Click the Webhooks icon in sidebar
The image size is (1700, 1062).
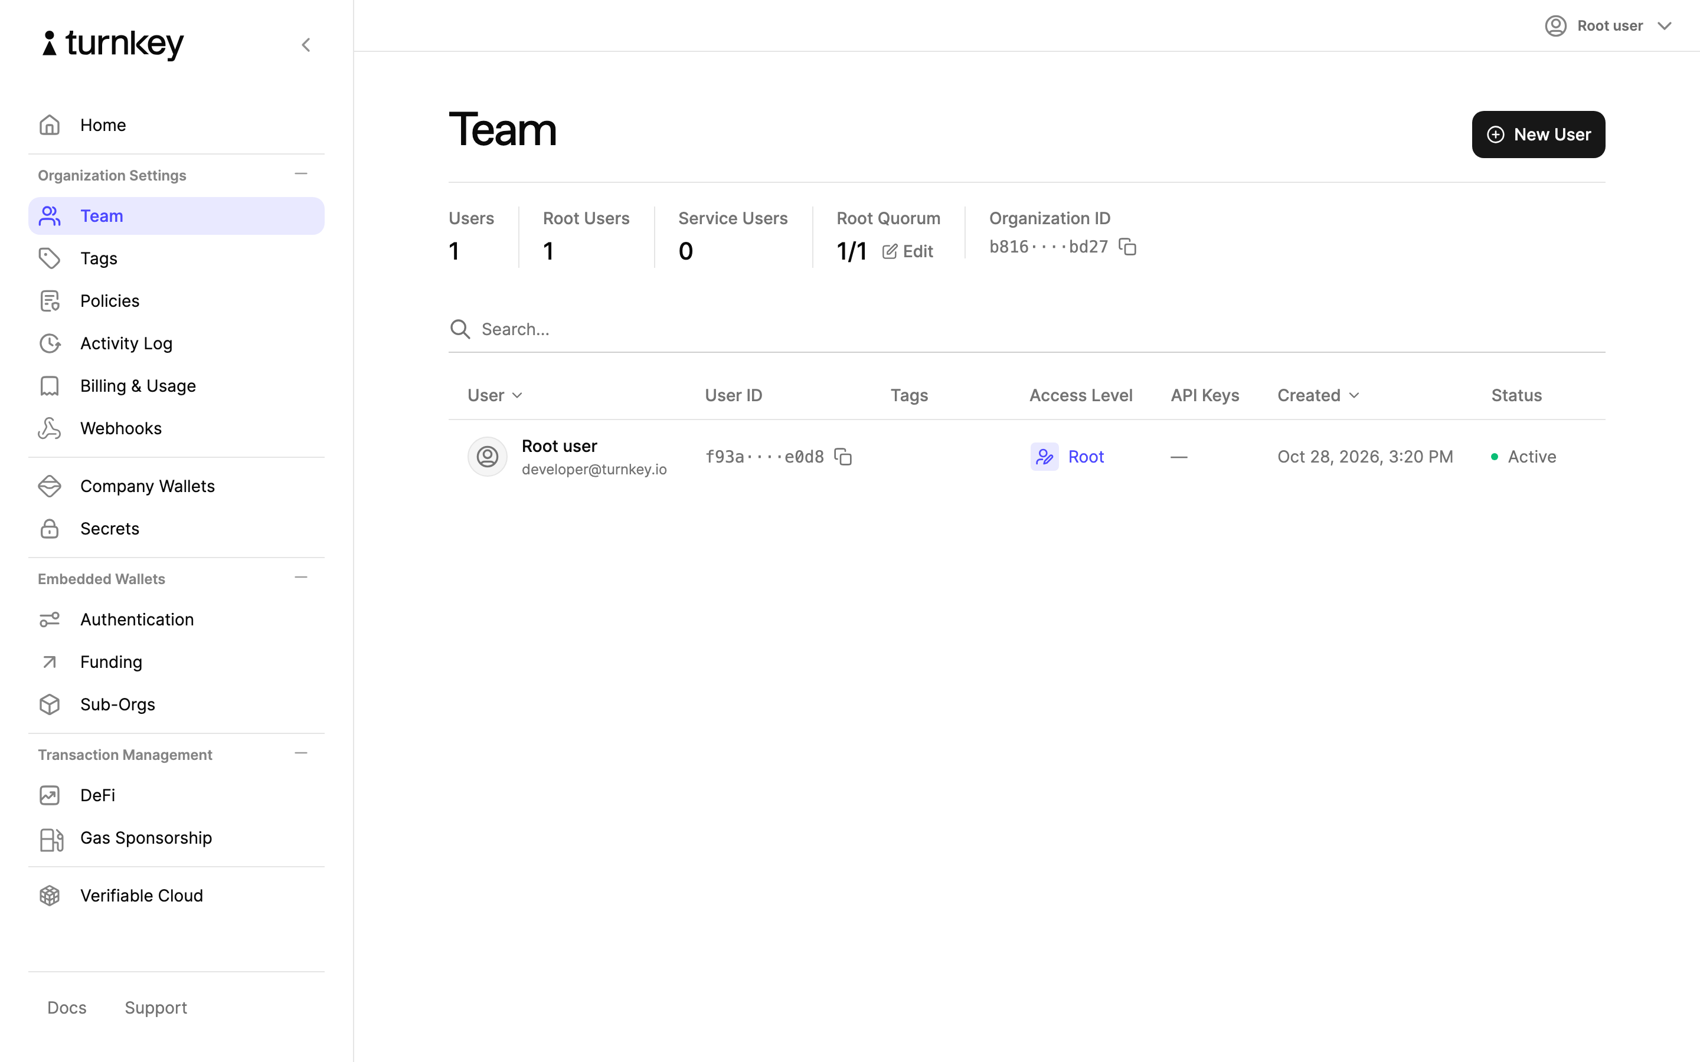click(x=50, y=428)
